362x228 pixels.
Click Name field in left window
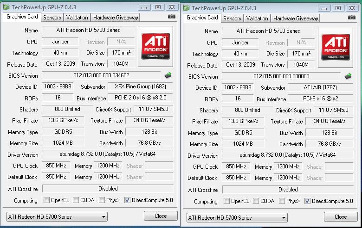coord(88,30)
